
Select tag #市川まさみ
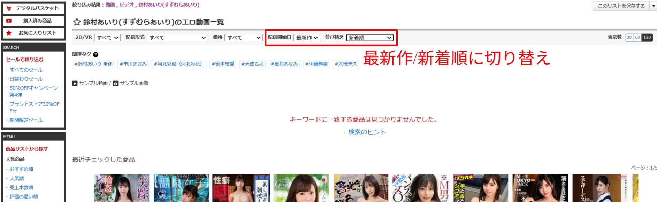tap(133, 64)
